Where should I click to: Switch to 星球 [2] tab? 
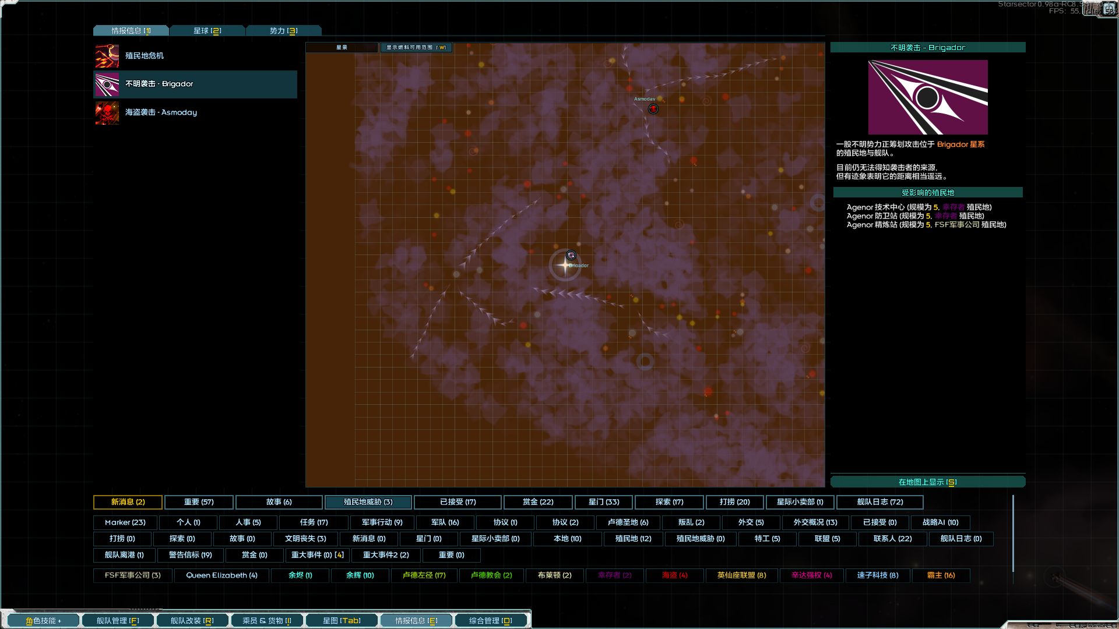pos(207,31)
